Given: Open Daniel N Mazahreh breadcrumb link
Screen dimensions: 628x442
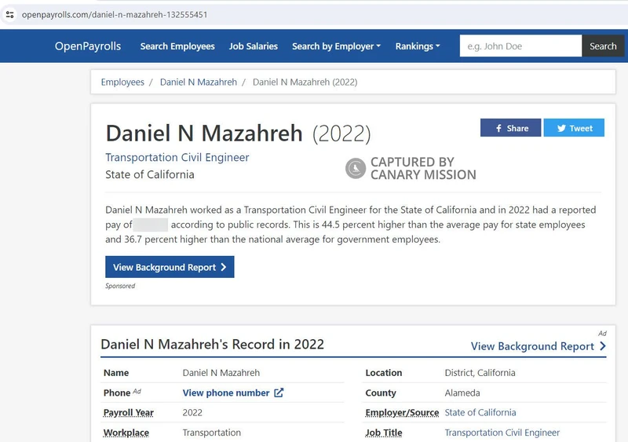Looking at the screenshot, I should (x=199, y=82).
